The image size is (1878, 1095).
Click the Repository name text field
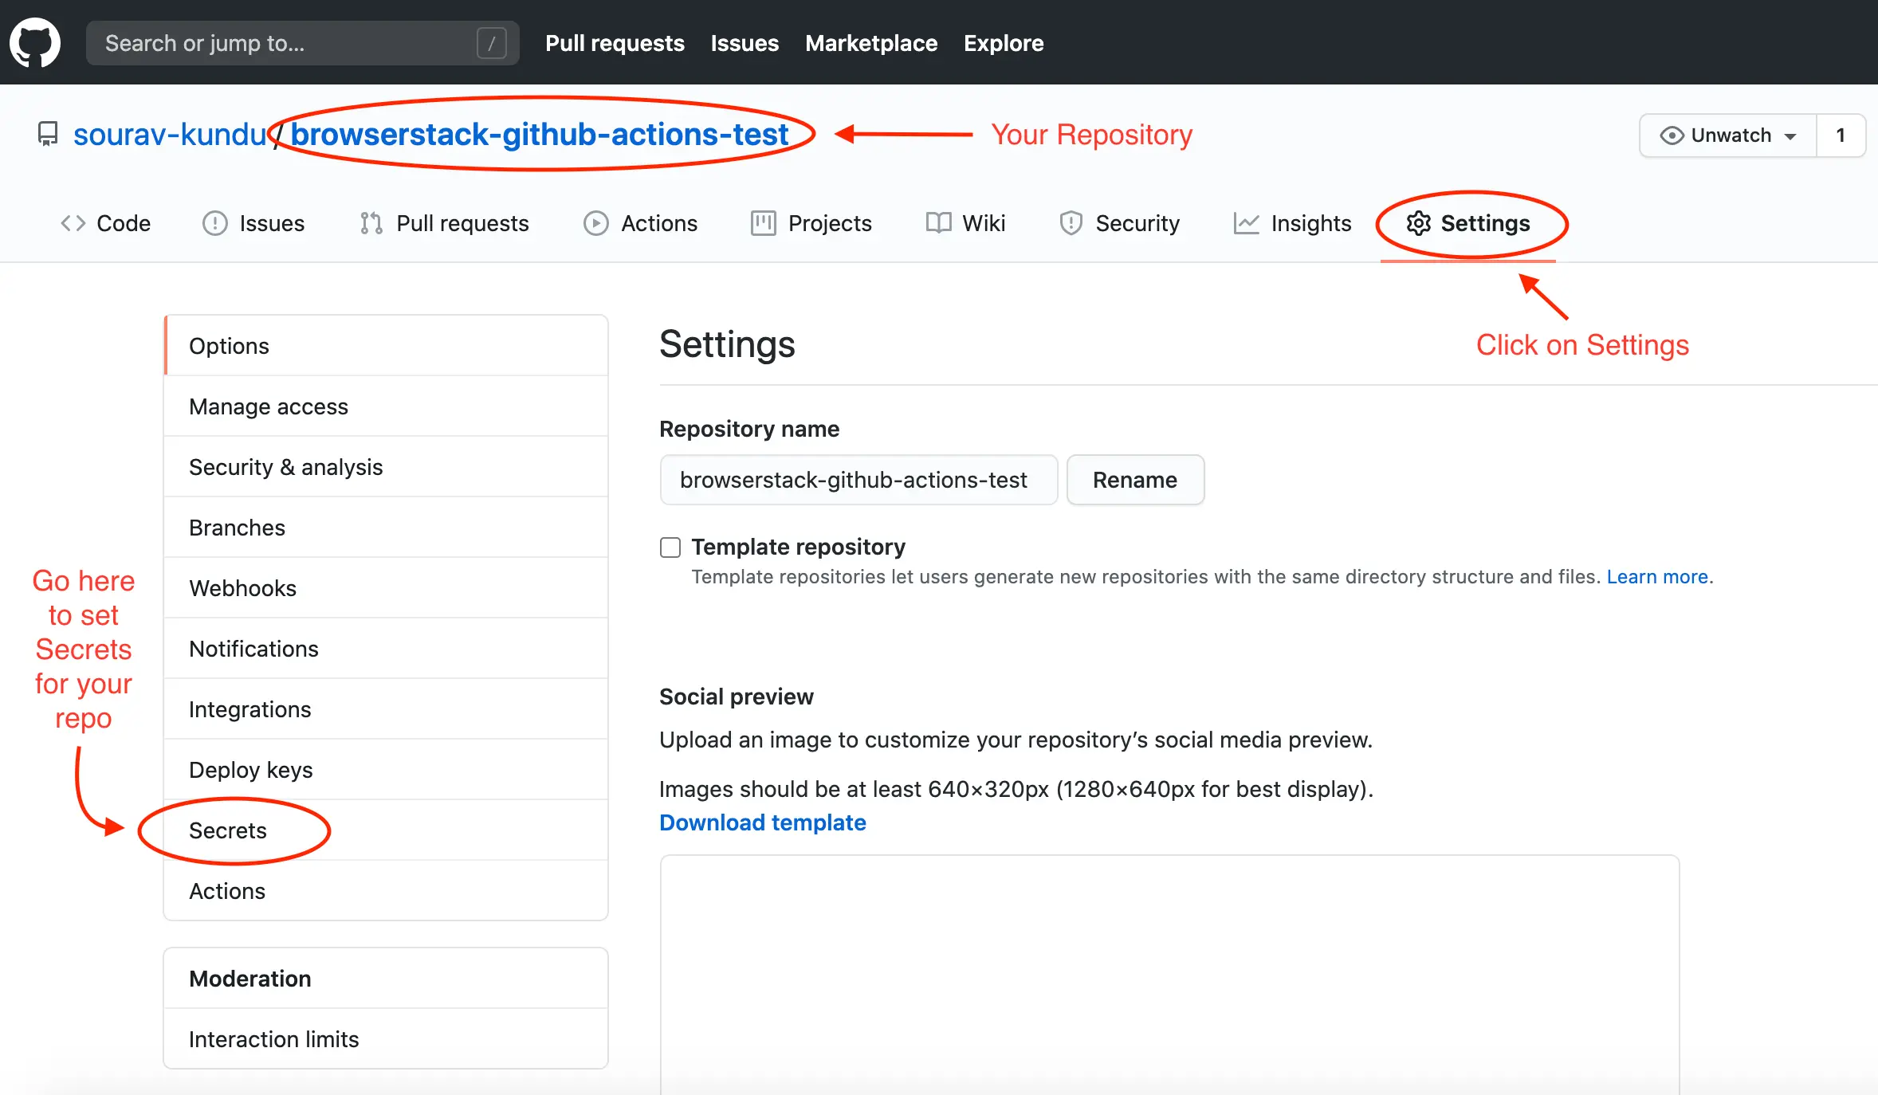(x=858, y=480)
